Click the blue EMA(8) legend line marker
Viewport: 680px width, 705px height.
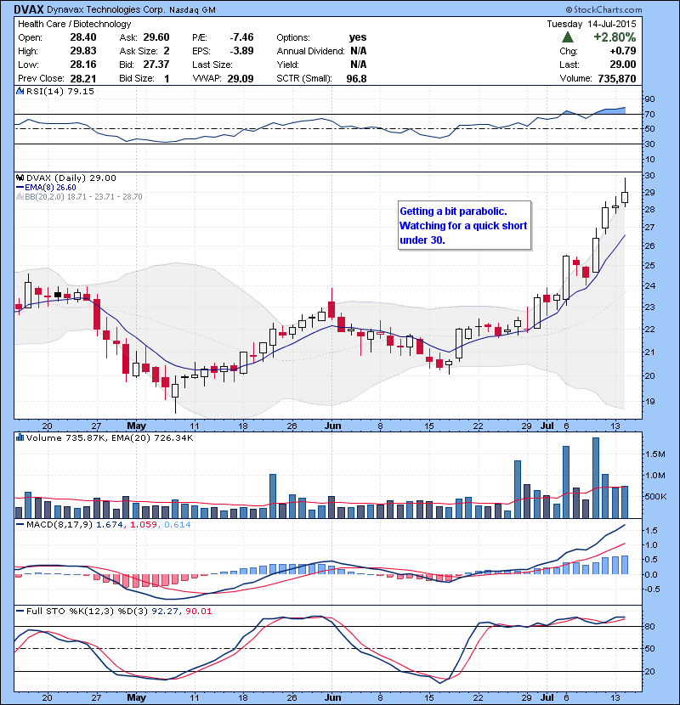coord(20,188)
